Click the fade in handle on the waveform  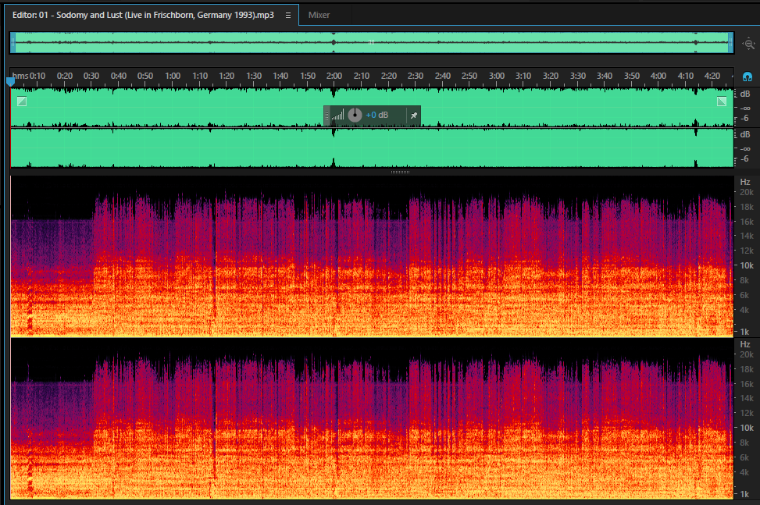[x=22, y=101]
